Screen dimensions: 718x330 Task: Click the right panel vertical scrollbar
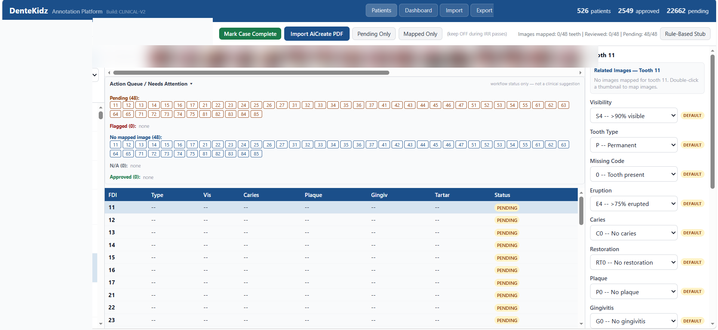[712, 121]
